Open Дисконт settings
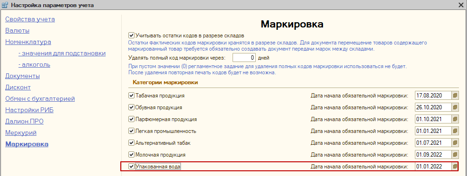The image size is (467, 176). [18, 88]
